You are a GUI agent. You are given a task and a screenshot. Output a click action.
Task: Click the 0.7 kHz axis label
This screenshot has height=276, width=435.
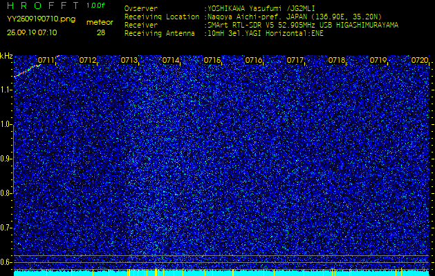(6, 228)
